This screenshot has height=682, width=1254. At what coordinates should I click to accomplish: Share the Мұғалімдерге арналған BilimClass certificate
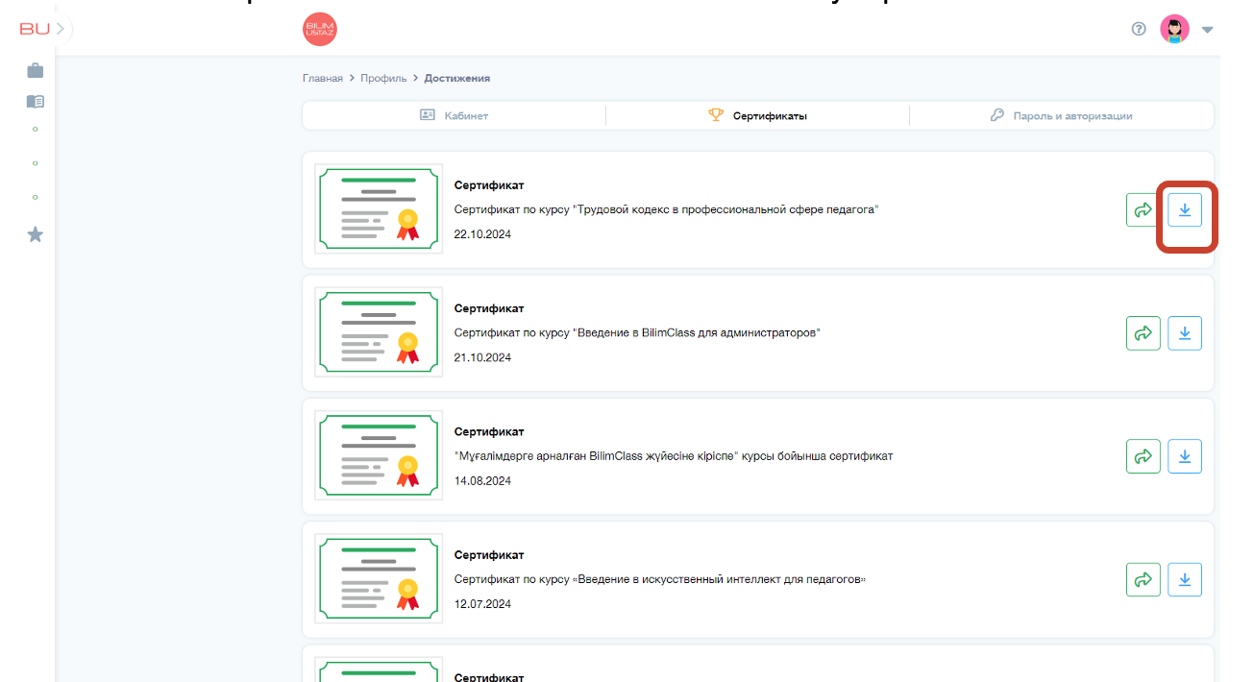click(1143, 456)
